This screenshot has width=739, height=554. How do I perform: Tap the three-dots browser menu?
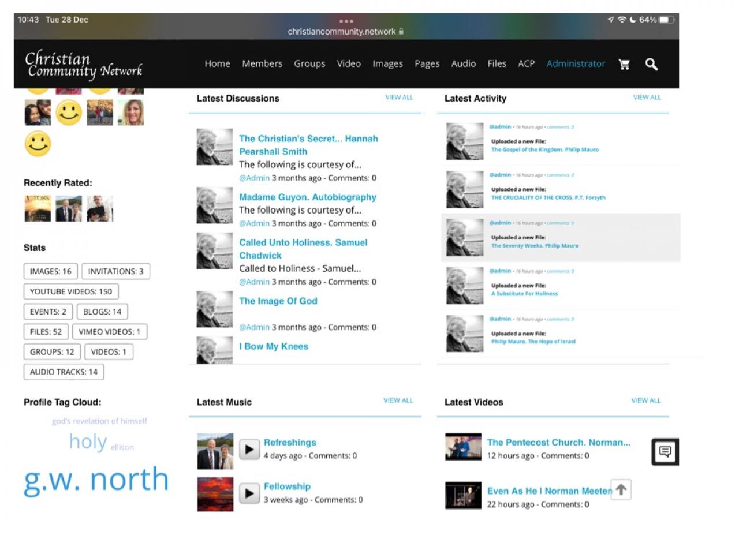pyautogui.click(x=346, y=21)
